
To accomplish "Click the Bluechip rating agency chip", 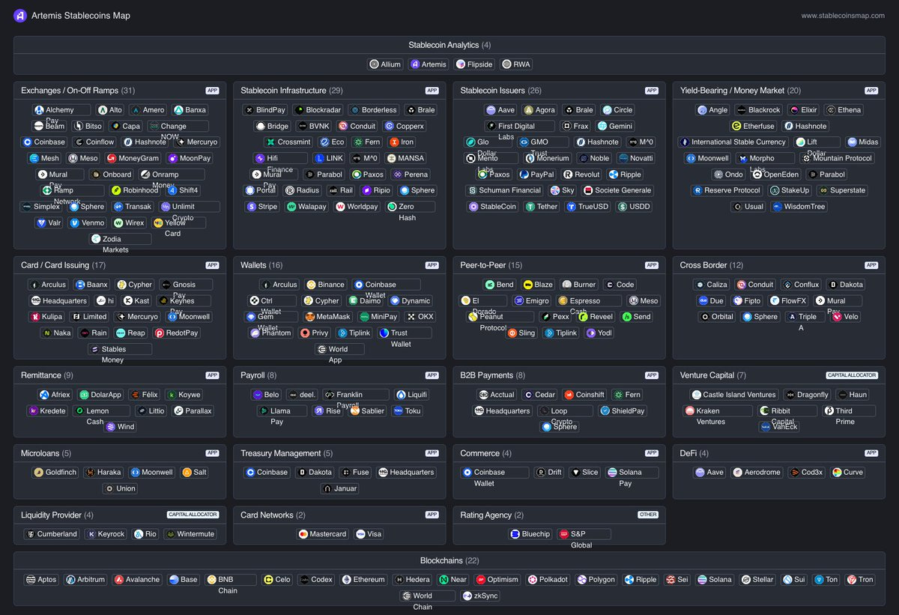I will click(530, 534).
